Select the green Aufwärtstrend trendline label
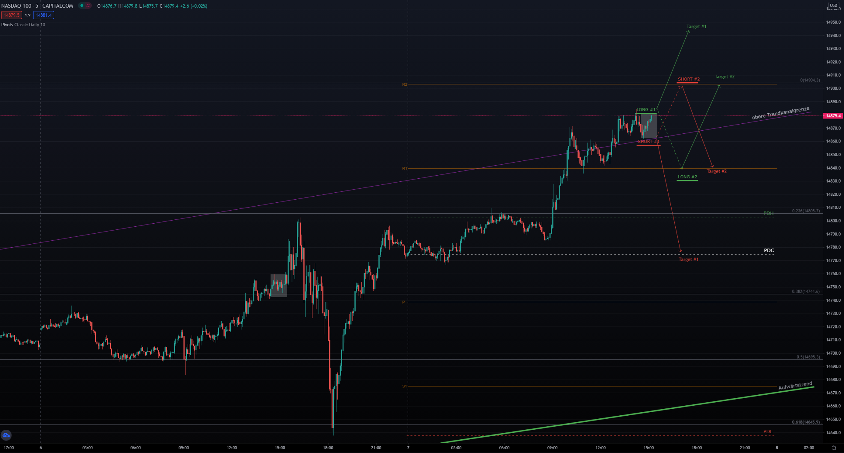 coord(795,386)
